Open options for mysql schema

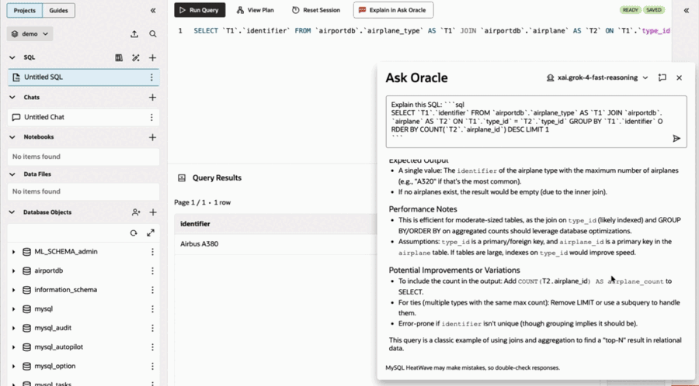pyautogui.click(x=152, y=309)
